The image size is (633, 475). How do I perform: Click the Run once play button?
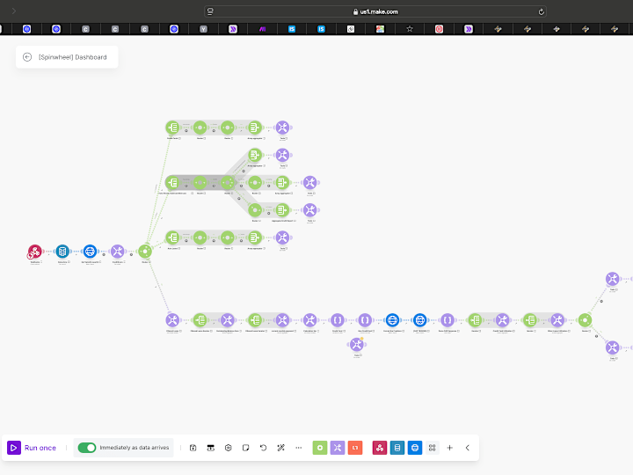click(x=14, y=448)
